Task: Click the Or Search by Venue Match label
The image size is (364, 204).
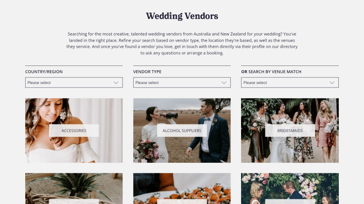Action: pyautogui.click(x=271, y=72)
